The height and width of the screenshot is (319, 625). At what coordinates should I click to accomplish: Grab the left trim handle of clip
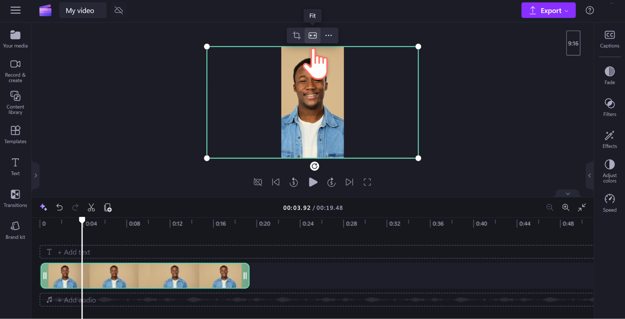pyautogui.click(x=45, y=276)
